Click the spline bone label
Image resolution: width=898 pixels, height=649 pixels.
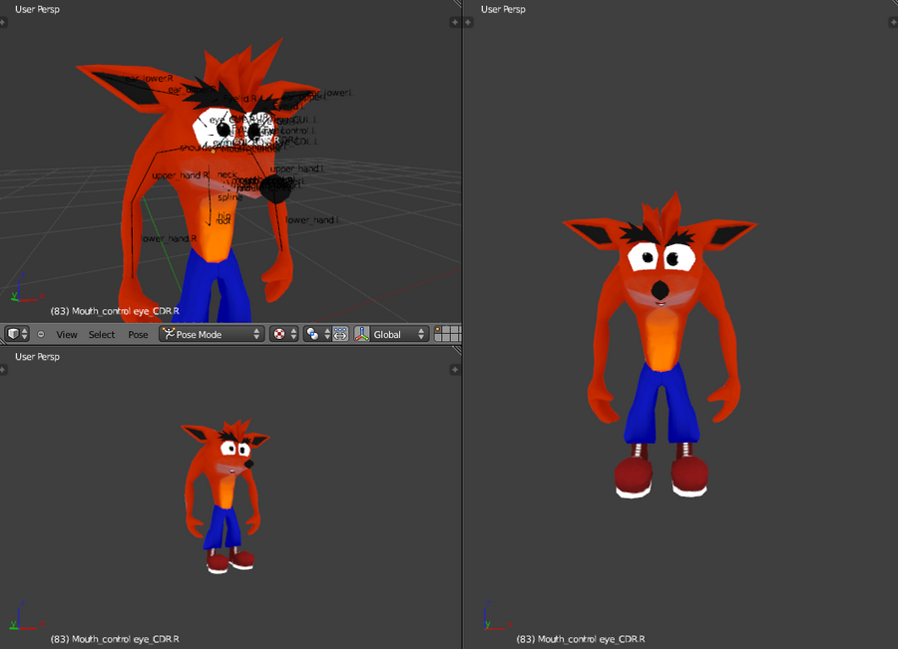click(230, 196)
